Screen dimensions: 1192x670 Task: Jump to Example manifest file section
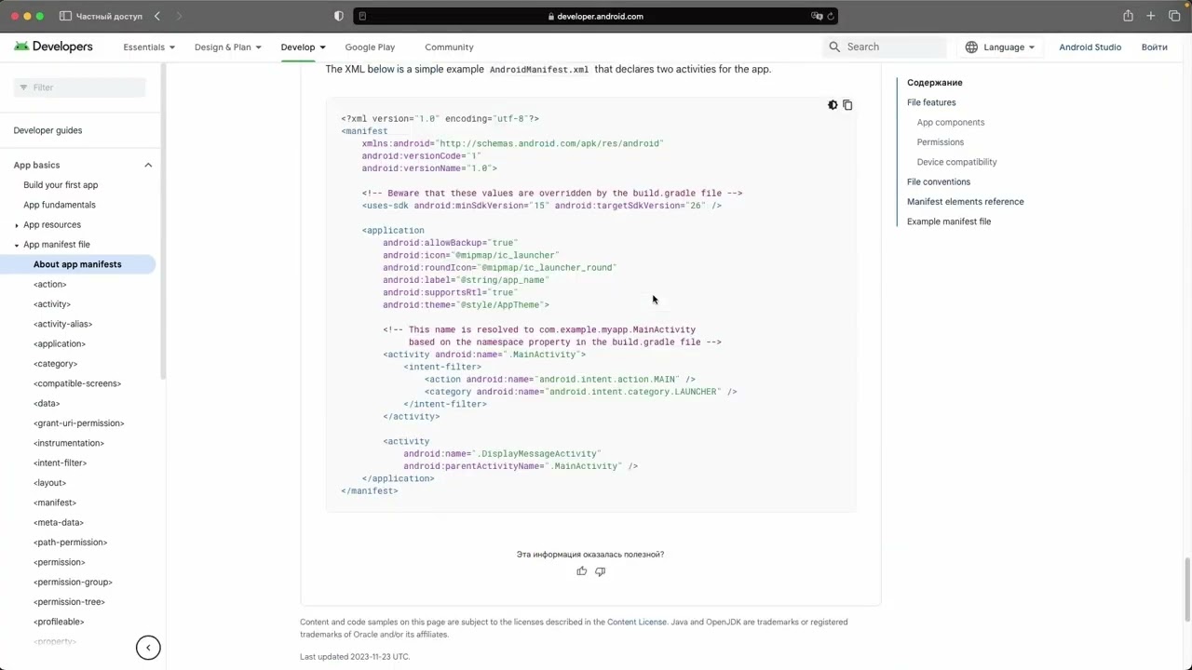[x=949, y=221]
